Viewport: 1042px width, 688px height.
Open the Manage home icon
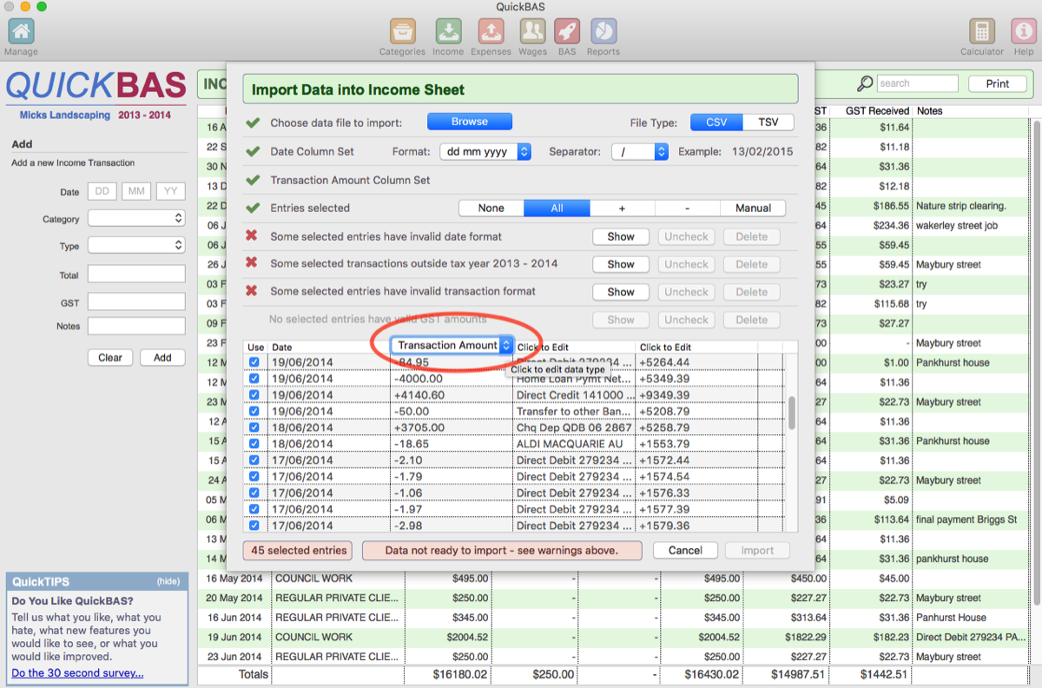(x=21, y=32)
